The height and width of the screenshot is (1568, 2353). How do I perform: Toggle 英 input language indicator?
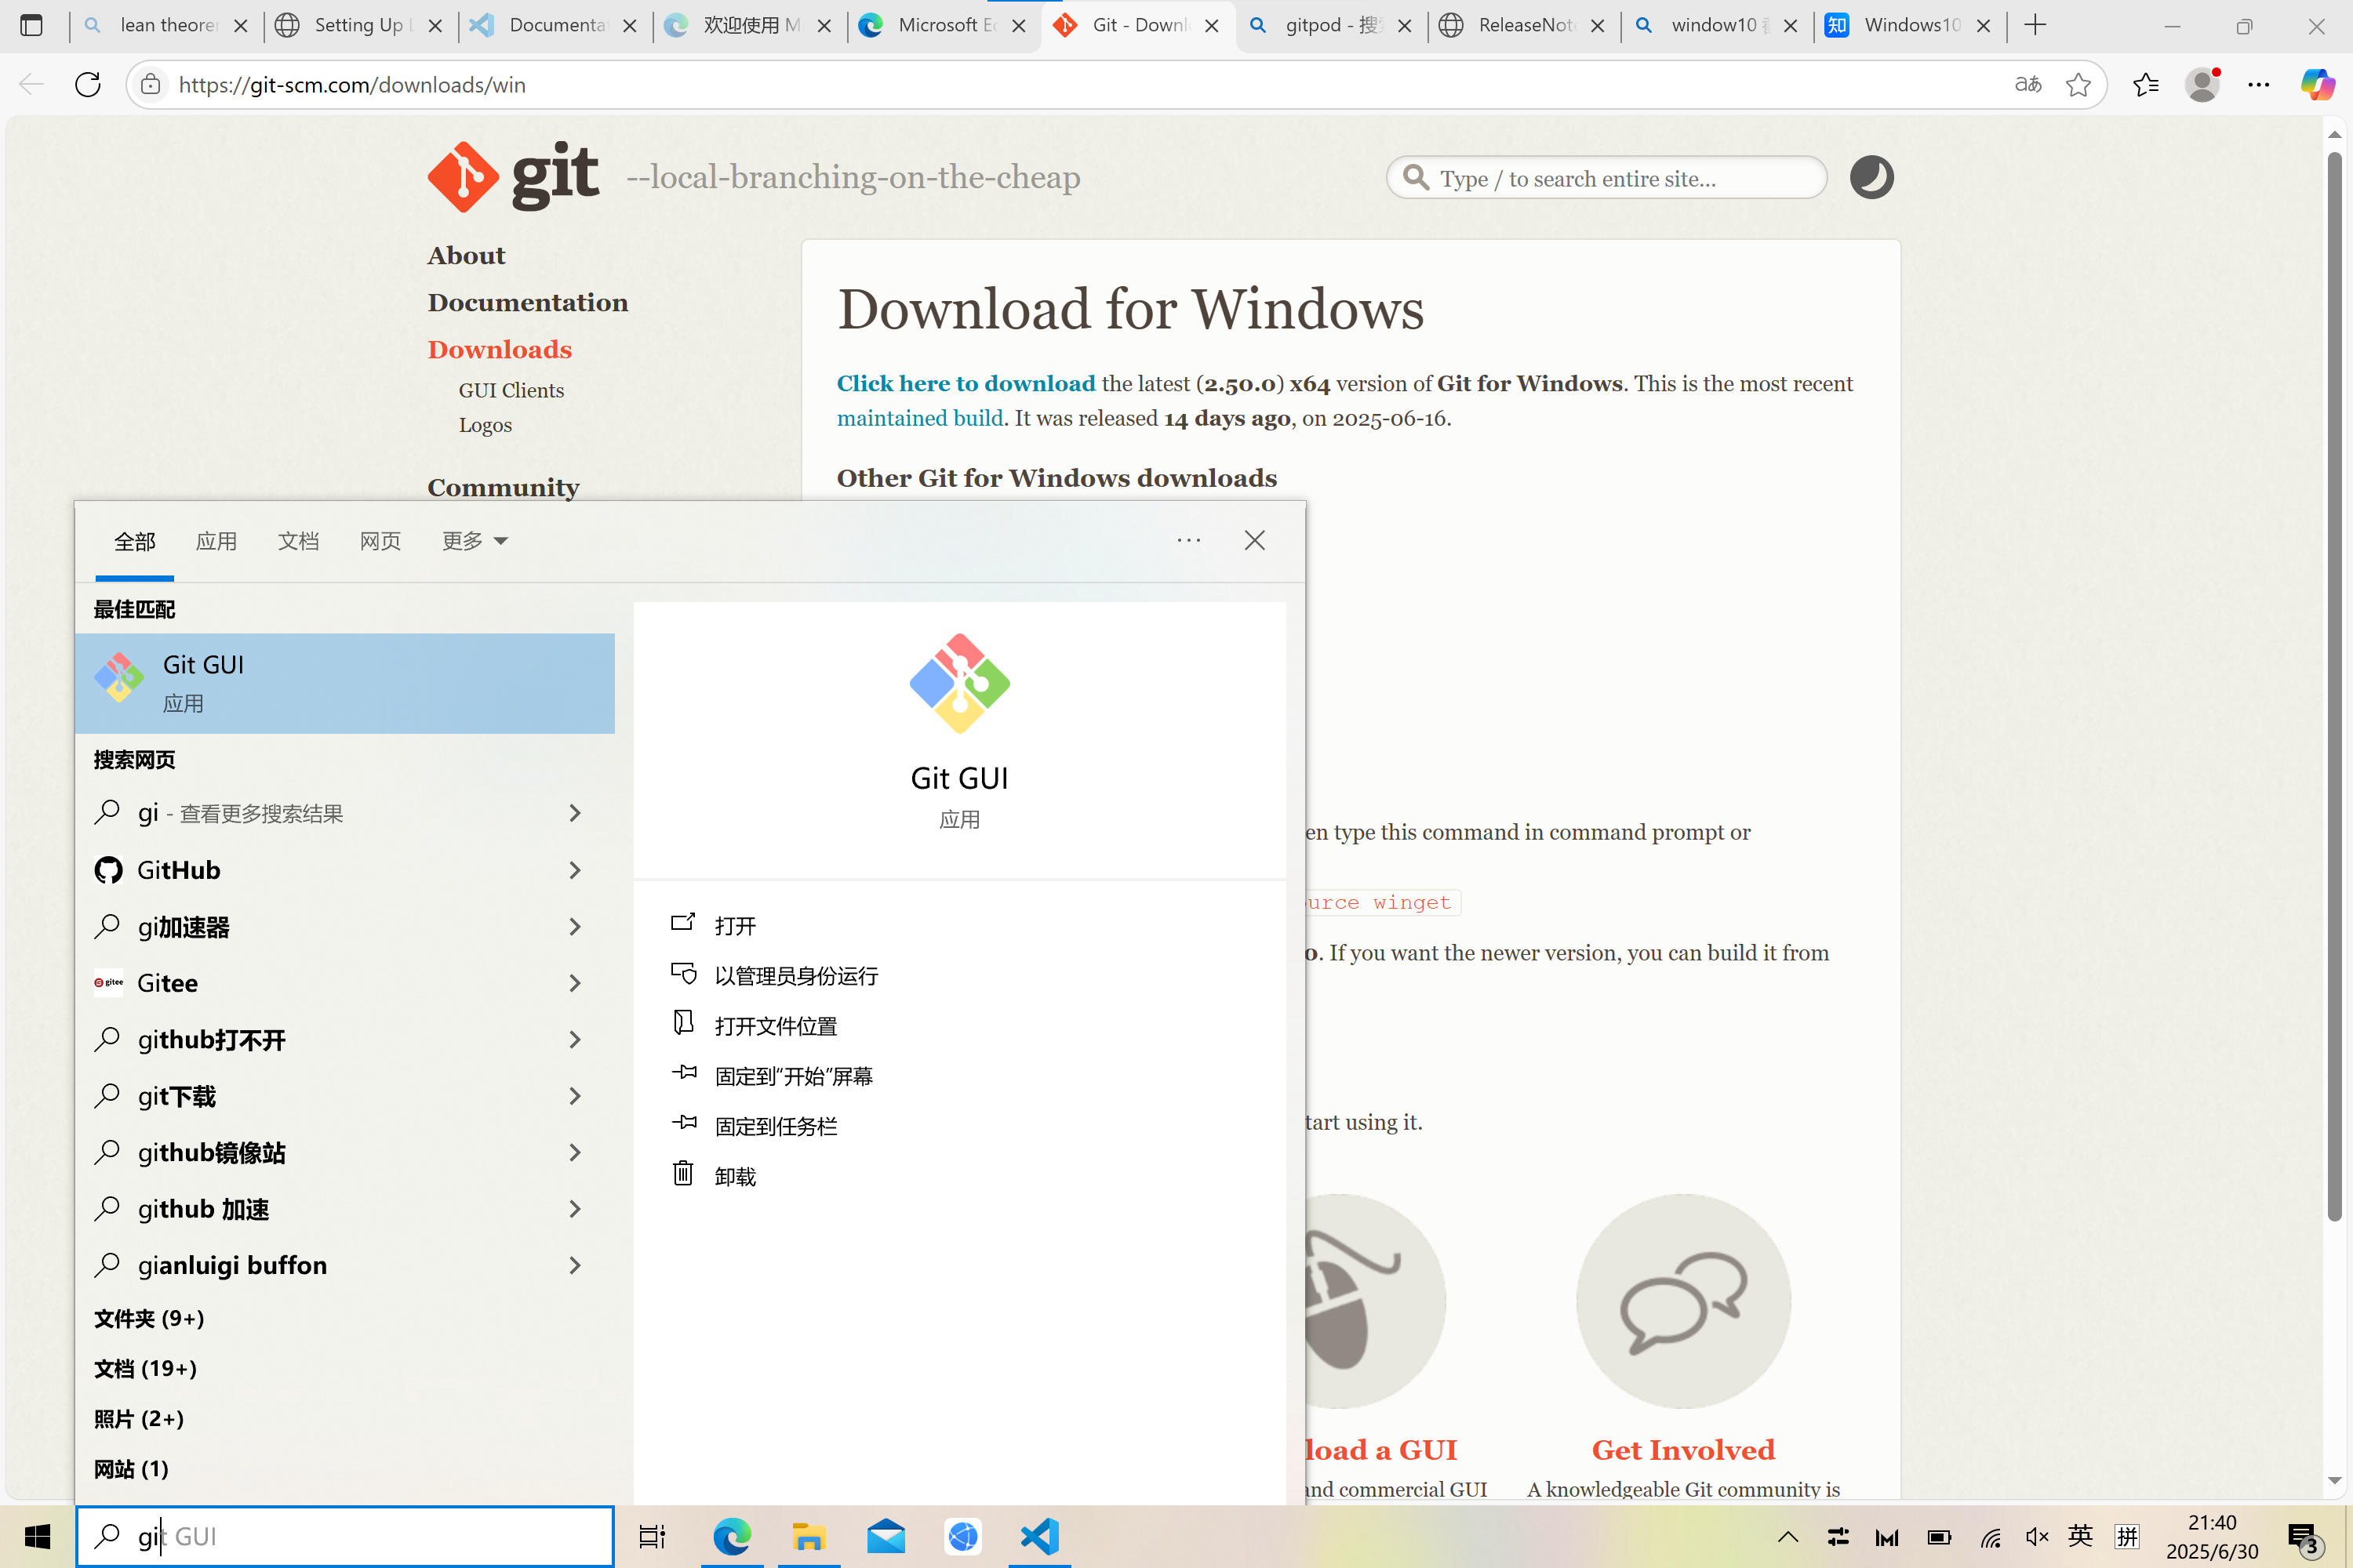2080,1535
